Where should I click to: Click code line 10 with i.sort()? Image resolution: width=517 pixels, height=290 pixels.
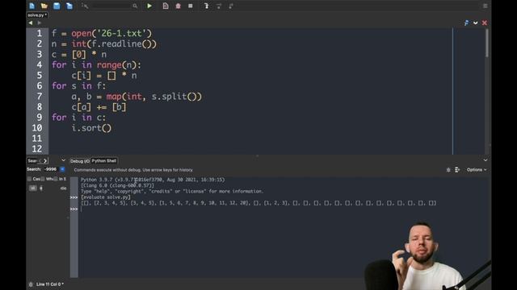[x=91, y=128]
